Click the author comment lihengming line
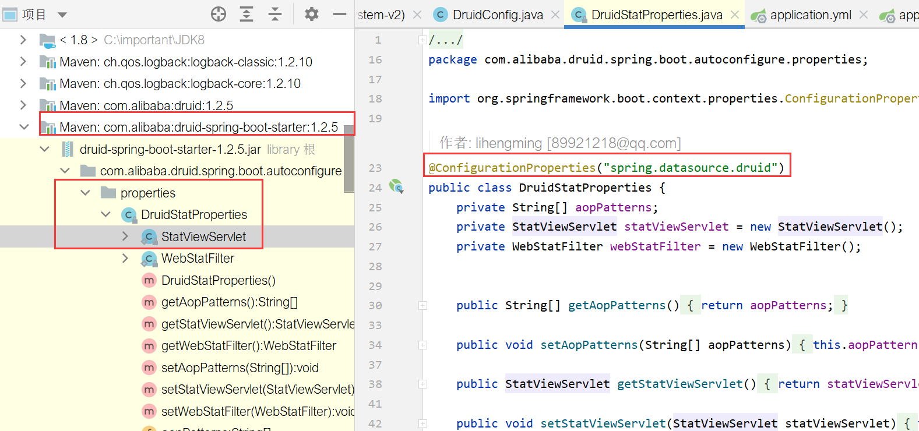Screen dimensions: 919x431 point(560,143)
